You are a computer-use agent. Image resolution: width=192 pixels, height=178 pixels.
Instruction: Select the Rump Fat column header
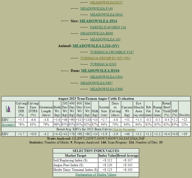(157, 109)
